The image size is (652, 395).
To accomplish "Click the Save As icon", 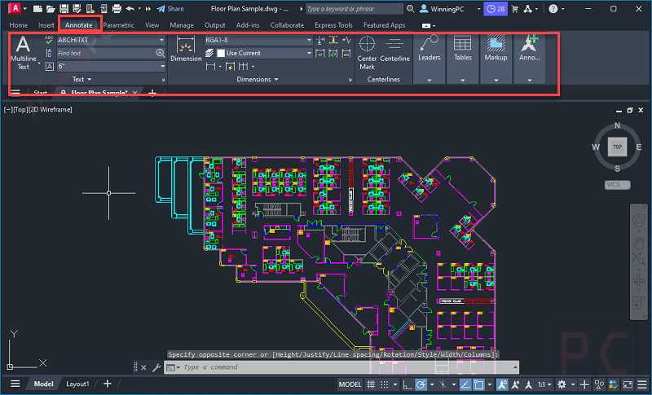I will 77,9.
